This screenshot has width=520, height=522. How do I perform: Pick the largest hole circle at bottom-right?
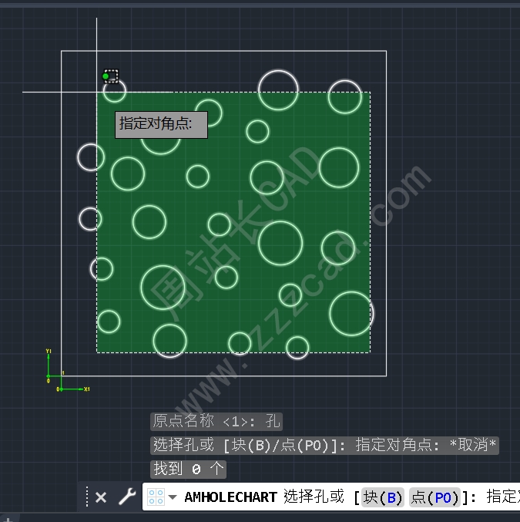pyautogui.click(x=351, y=313)
